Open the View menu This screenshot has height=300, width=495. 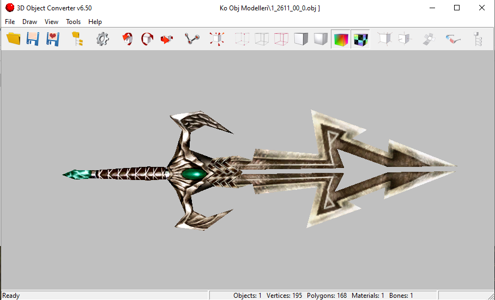(x=51, y=22)
